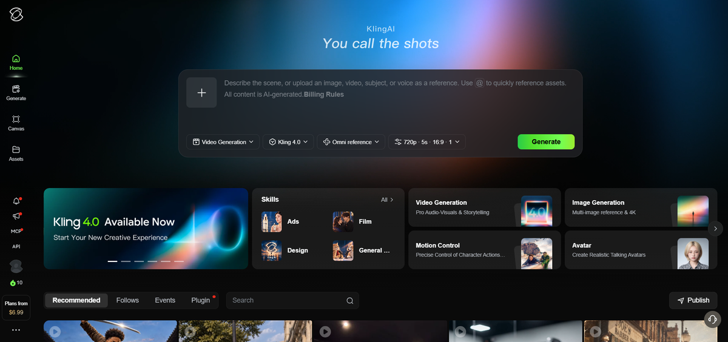Open the three-dot more menu in the sidebar
This screenshot has width=728, height=342.
coord(16,330)
